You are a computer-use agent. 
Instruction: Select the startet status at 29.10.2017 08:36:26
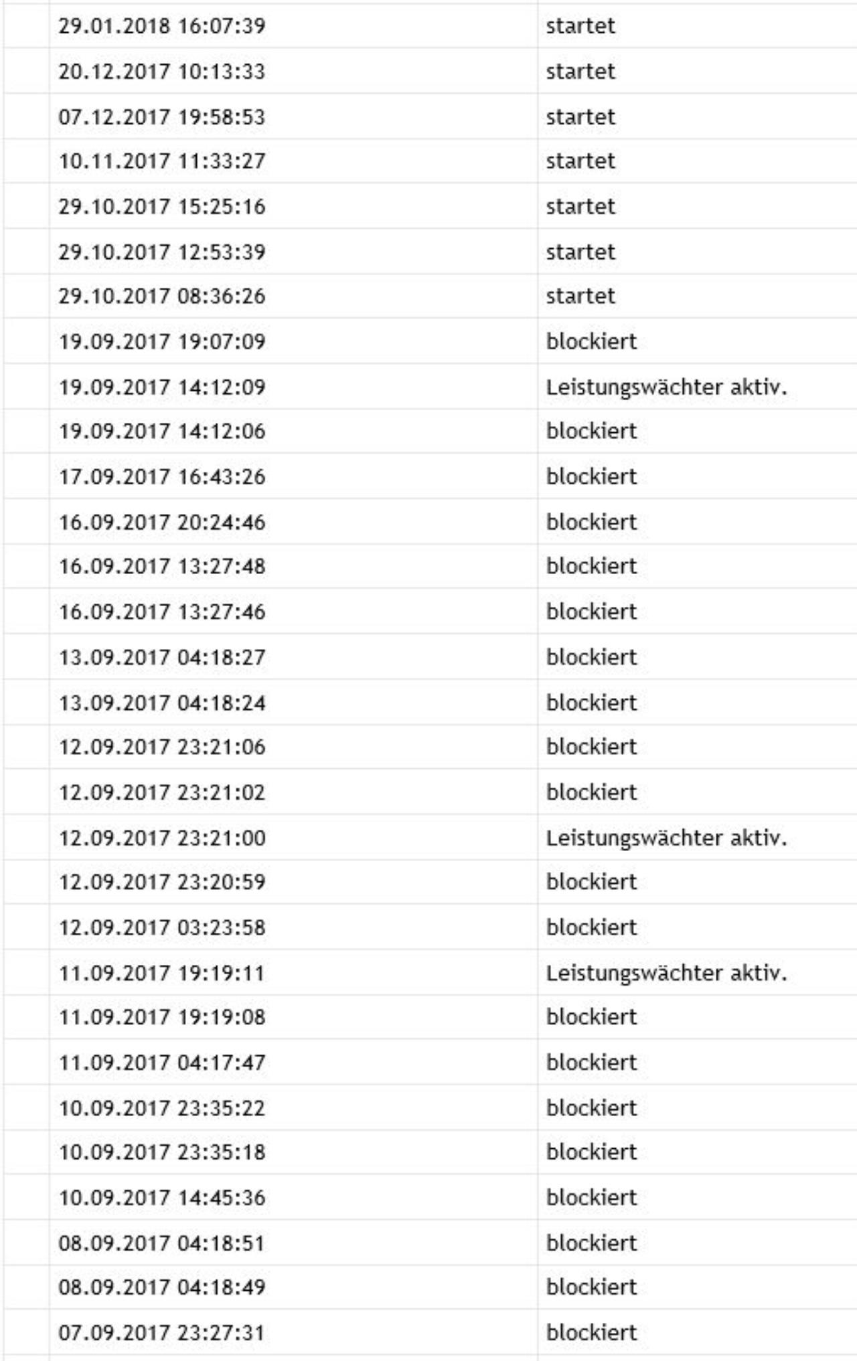click(580, 296)
